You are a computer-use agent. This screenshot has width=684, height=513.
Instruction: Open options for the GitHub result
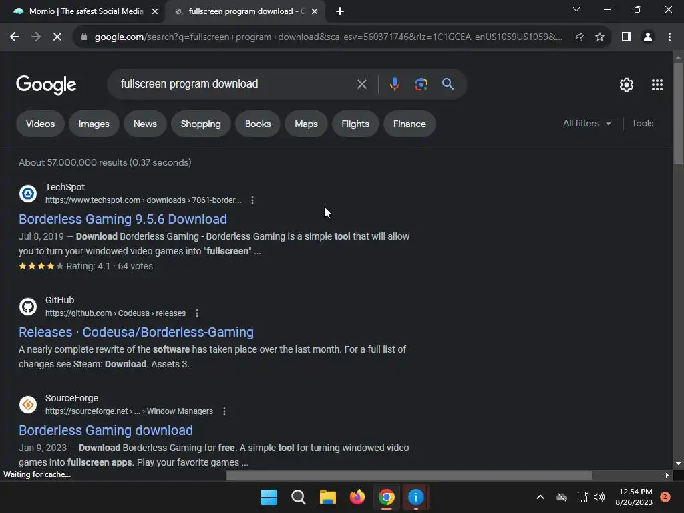pos(197,313)
